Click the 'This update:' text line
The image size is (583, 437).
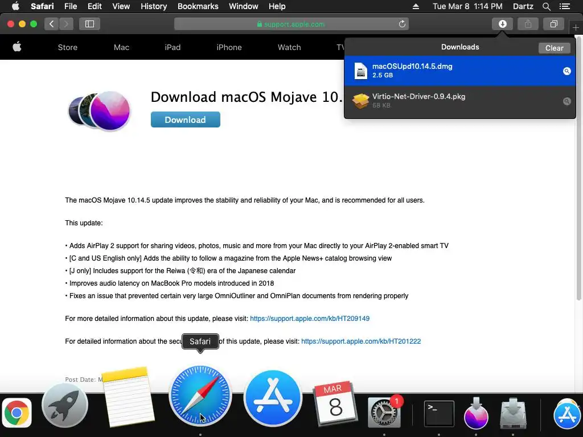click(x=84, y=223)
